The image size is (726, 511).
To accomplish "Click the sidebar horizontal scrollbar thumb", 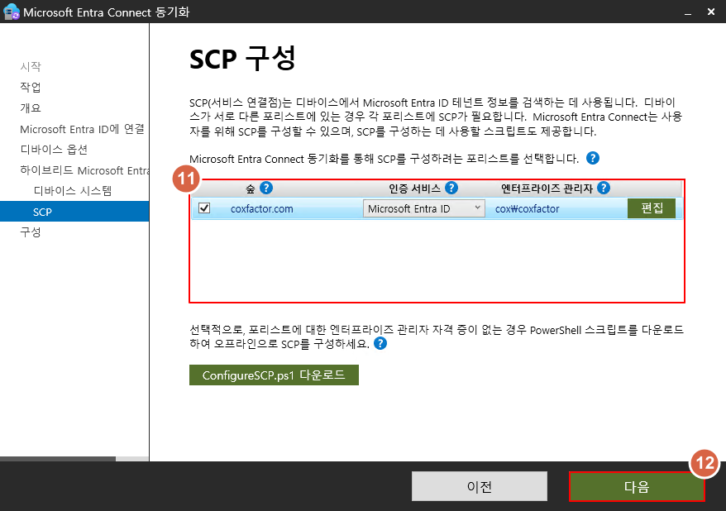I will (x=57, y=459).
